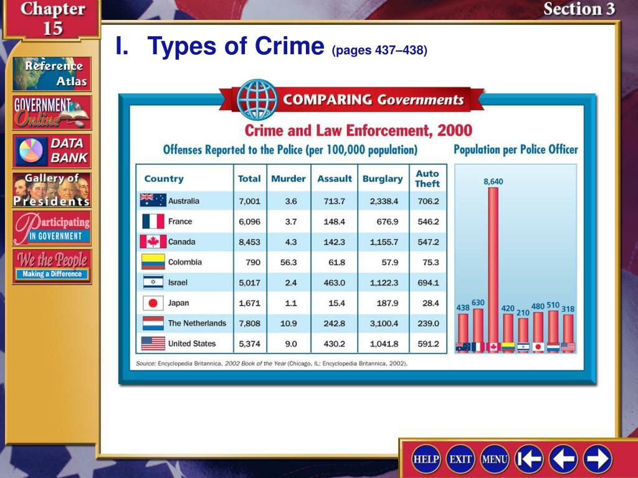638x478 pixels.
Task: Click the 'Murder' column header
Action: [x=288, y=179]
